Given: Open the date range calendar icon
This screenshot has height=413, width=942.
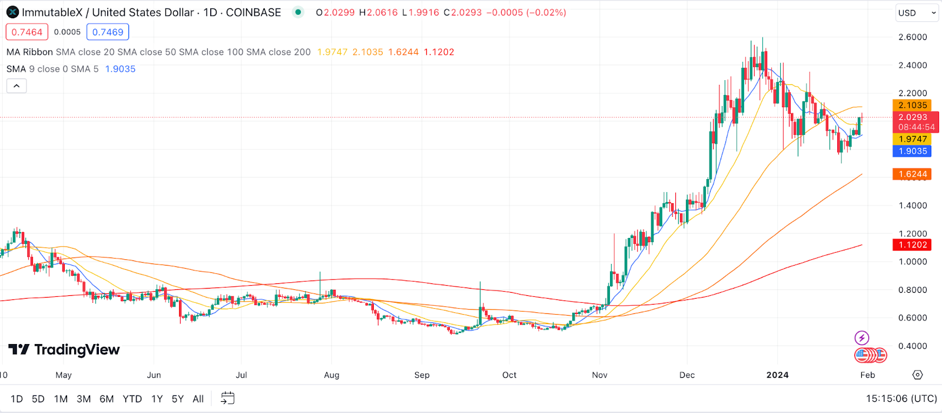Looking at the screenshot, I should (x=227, y=399).
